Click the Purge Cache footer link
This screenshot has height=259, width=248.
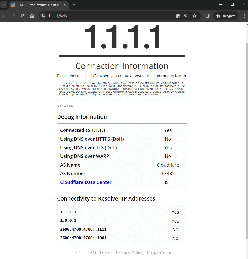(x=160, y=253)
